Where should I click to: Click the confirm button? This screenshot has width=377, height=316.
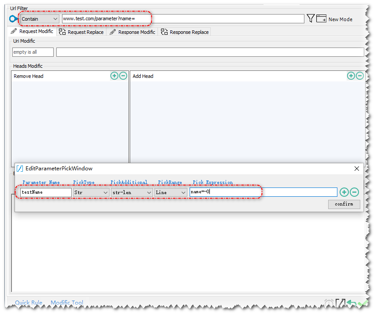point(344,204)
